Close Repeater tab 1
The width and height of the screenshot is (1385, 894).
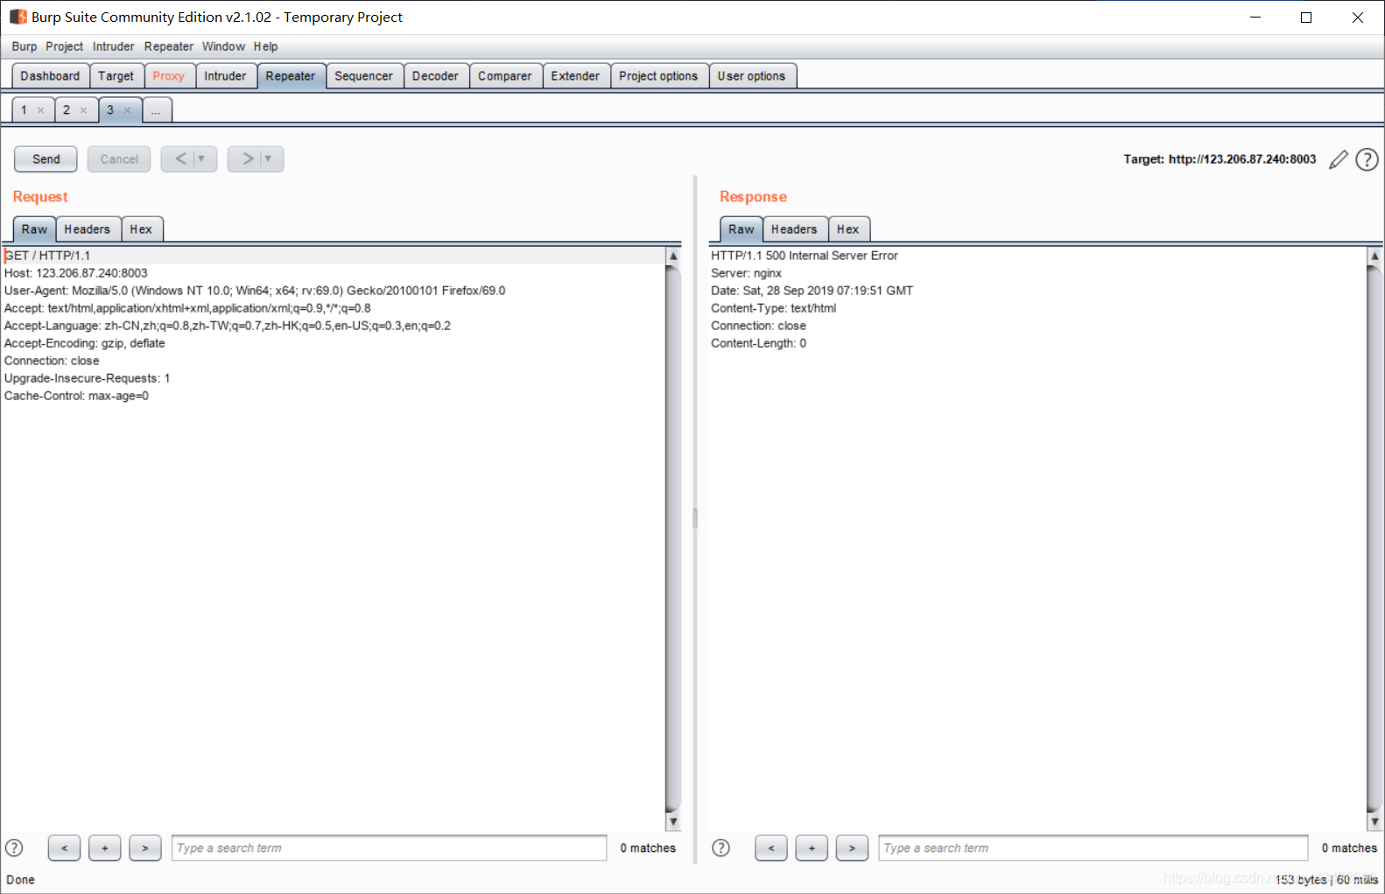click(x=40, y=110)
